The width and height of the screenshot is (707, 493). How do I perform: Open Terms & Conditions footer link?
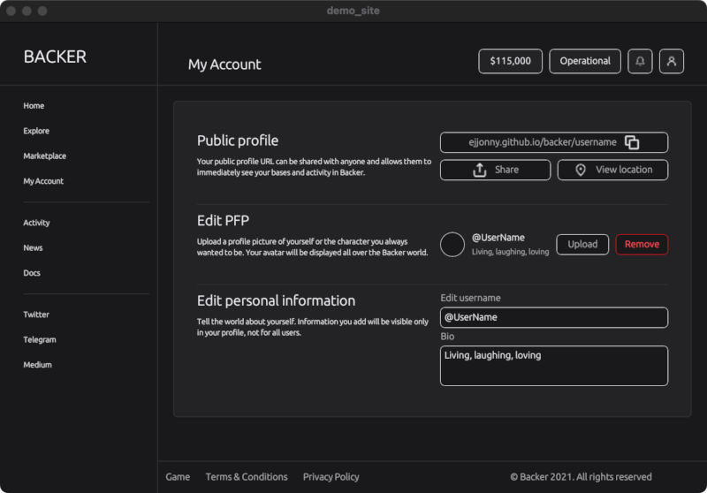pyautogui.click(x=247, y=477)
